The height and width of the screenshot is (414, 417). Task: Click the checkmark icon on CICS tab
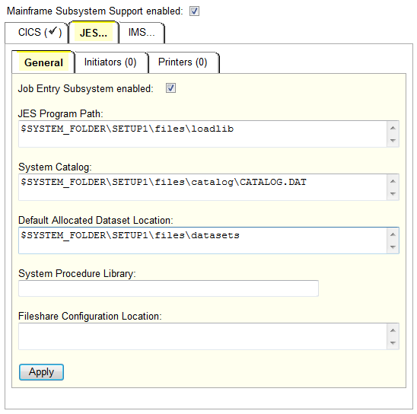(53, 31)
